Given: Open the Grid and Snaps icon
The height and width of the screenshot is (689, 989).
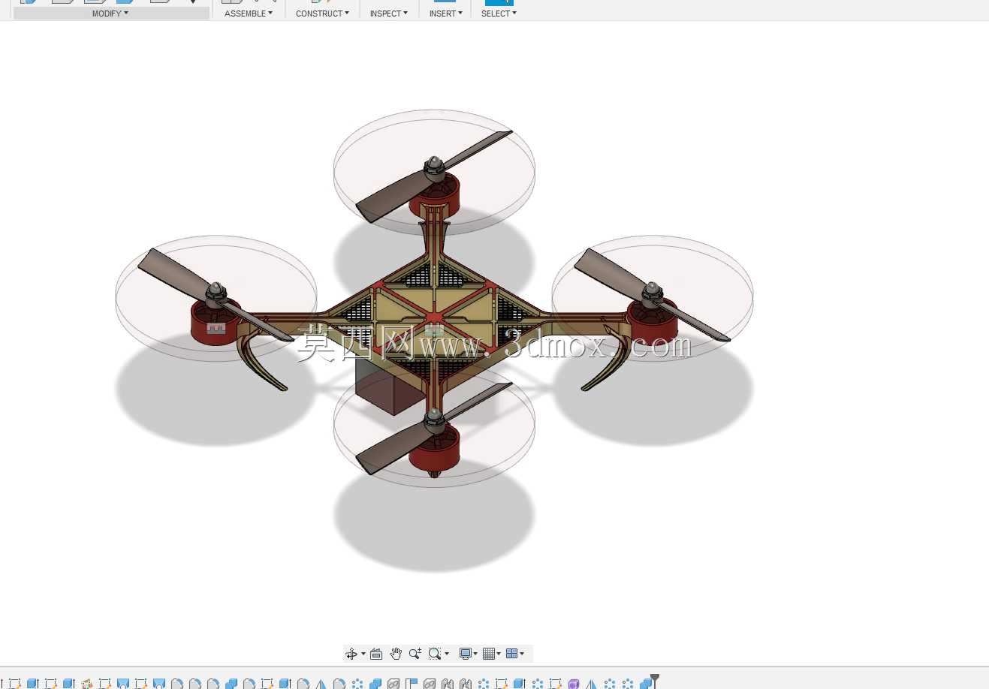Looking at the screenshot, I should coord(489,654).
